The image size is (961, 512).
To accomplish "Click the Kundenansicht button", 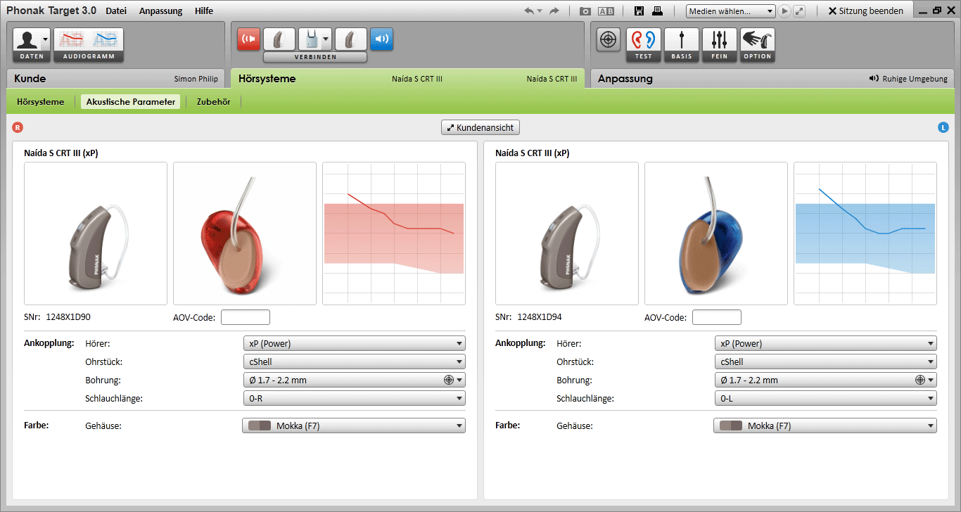I will pos(480,128).
